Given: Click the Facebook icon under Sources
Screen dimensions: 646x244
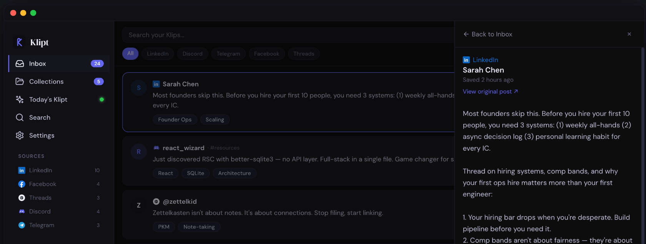Looking at the screenshot, I should (22, 184).
